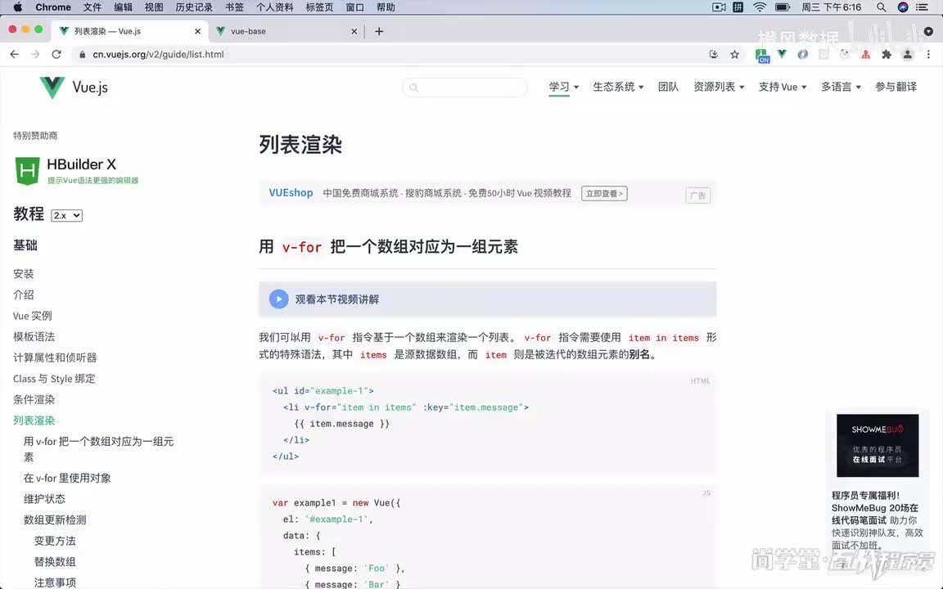
Task: Jump to 数组更新检测 section
Action: click(x=55, y=520)
